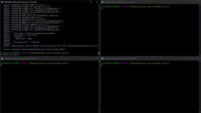Open the Git Bash icon menu in top-left window
Image resolution: width=201 pixels, height=113 pixels.
point(2,2)
